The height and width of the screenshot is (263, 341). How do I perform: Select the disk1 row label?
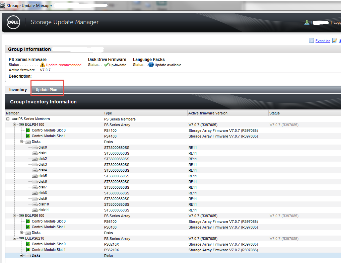point(43,153)
